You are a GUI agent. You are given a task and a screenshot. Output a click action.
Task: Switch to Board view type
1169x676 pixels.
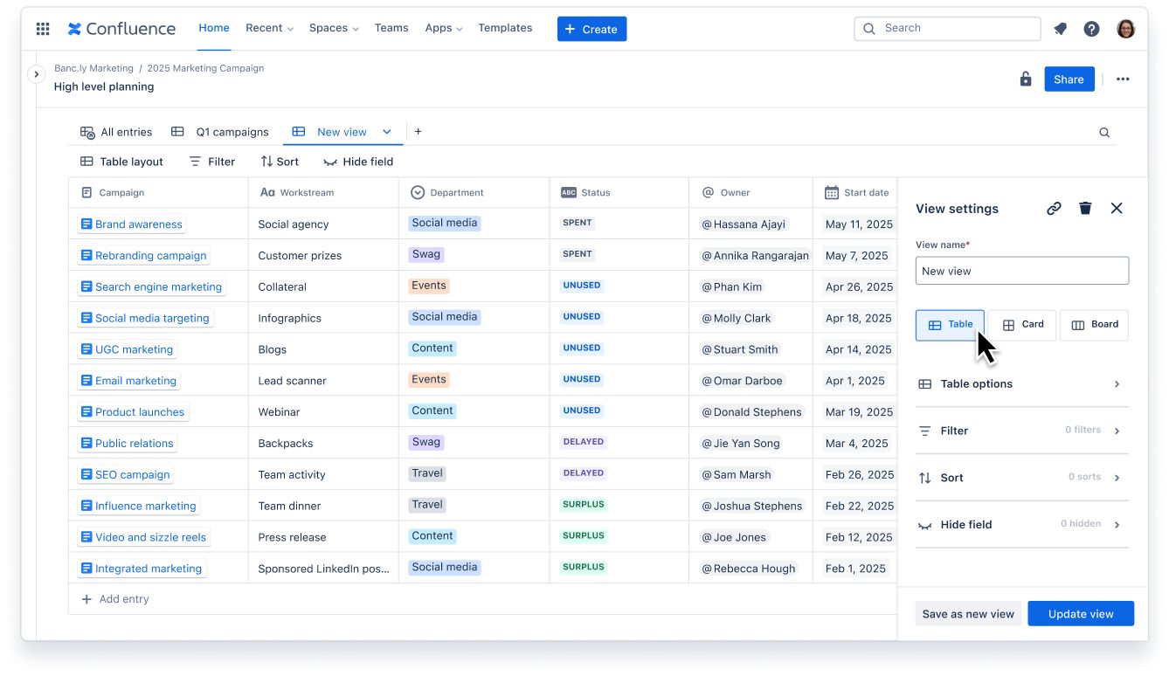point(1094,325)
